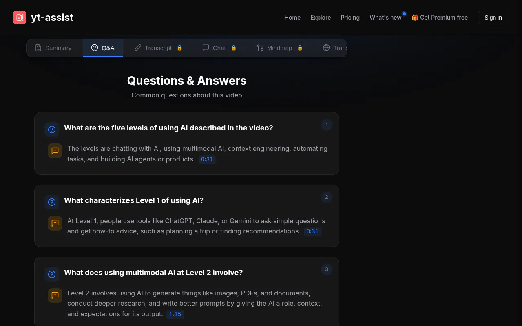Go to the Home page link

292,18
